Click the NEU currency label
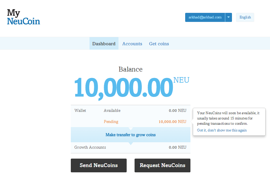Image resolution: width=270 pixels, height=177 pixels. tap(181, 80)
